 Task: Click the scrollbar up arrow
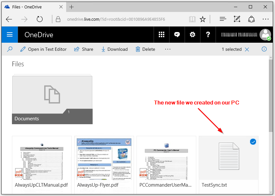[x=270, y=58]
